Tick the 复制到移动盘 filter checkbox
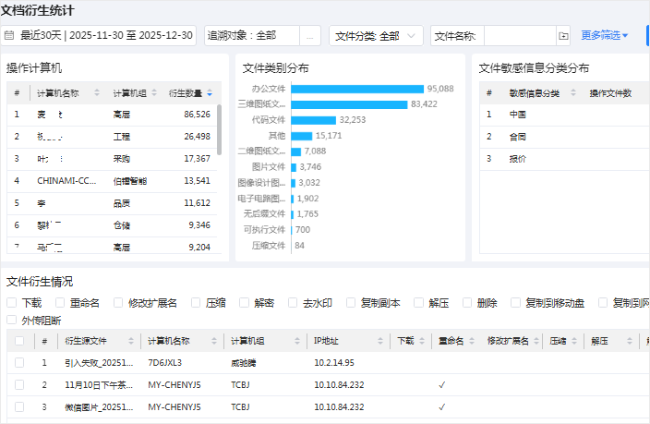This screenshot has height=424, width=650. (x=516, y=302)
